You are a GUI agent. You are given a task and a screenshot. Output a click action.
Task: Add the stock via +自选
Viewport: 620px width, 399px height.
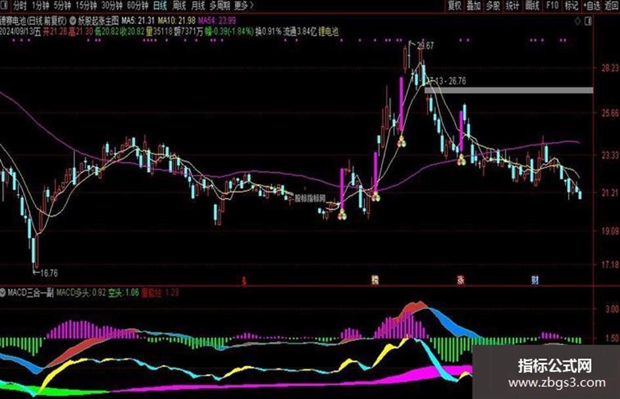click(x=592, y=5)
